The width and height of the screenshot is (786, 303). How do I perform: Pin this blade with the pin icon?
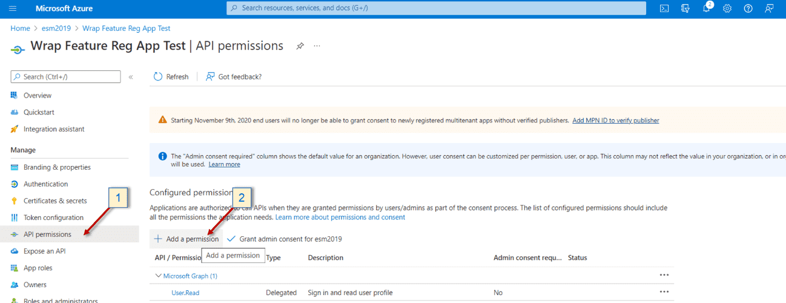(x=300, y=46)
